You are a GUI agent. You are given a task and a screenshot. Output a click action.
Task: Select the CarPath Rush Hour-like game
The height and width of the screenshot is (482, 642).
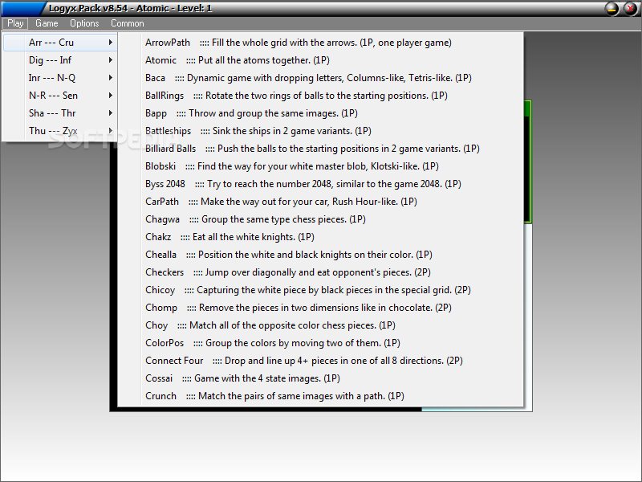pos(320,202)
